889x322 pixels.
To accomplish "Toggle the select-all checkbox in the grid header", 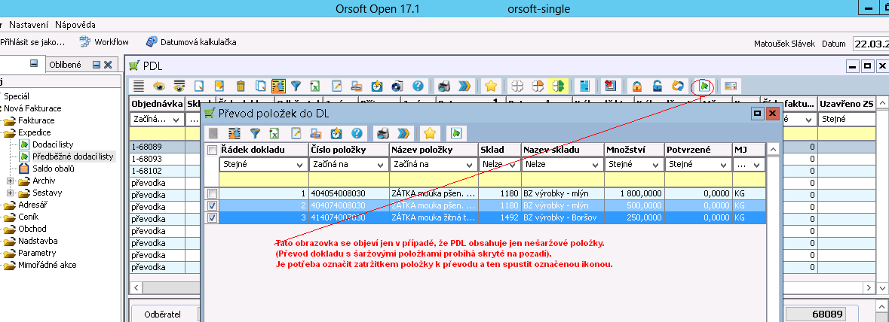I will tap(213, 150).
